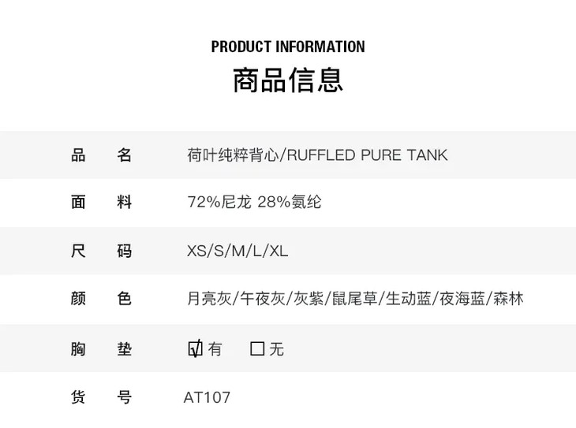
Task: Click the 72%尼龙 fabric composition text
Action: (x=219, y=203)
